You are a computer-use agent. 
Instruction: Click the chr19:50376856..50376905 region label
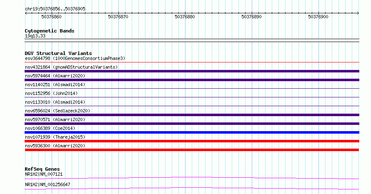[55, 9]
